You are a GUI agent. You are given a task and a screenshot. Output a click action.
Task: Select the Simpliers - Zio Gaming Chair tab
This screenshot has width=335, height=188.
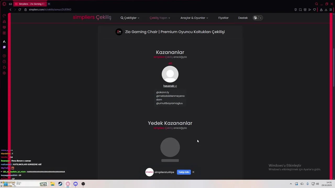point(30,4)
